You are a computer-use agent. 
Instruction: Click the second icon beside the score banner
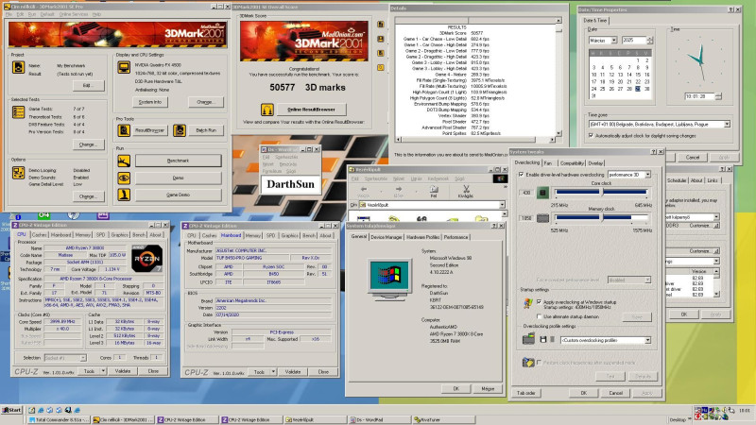[381, 39]
